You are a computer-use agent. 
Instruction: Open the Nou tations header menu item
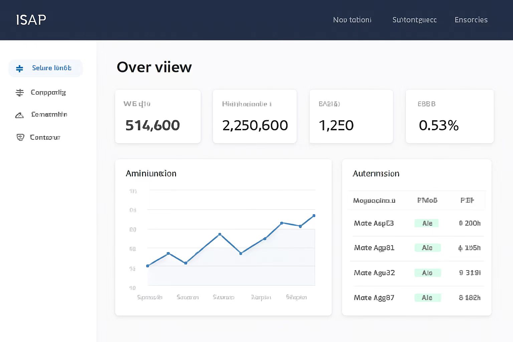click(x=352, y=20)
